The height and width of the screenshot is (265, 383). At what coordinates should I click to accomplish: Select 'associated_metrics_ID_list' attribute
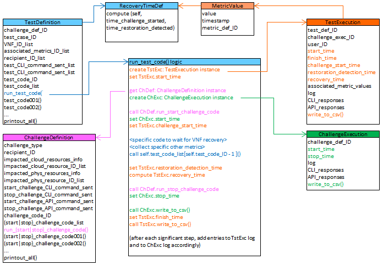pyautogui.click(x=37, y=51)
